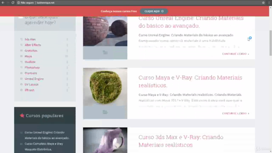Click the page vertical scrollbar thumb
This screenshot has height=153, width=272.
tap(270, 43)
